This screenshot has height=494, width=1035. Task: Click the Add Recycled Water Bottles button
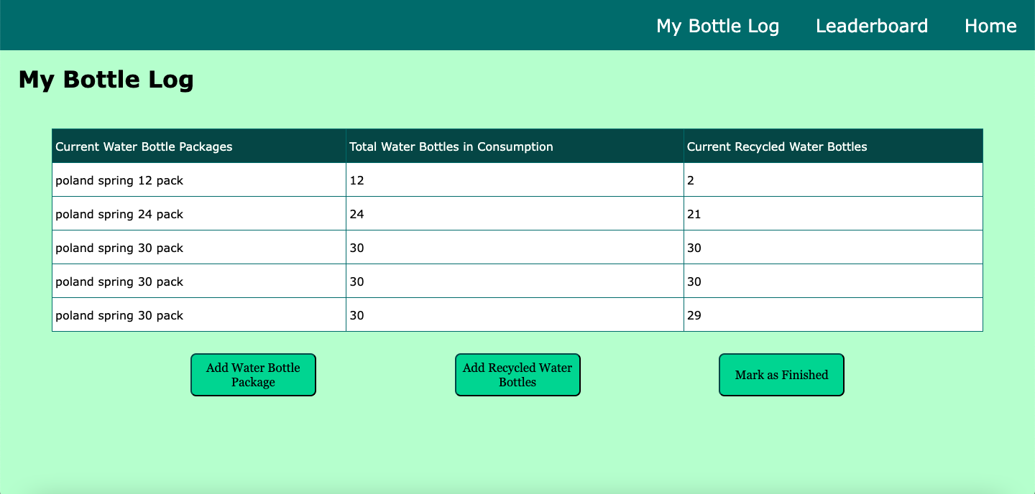point(517,375)
